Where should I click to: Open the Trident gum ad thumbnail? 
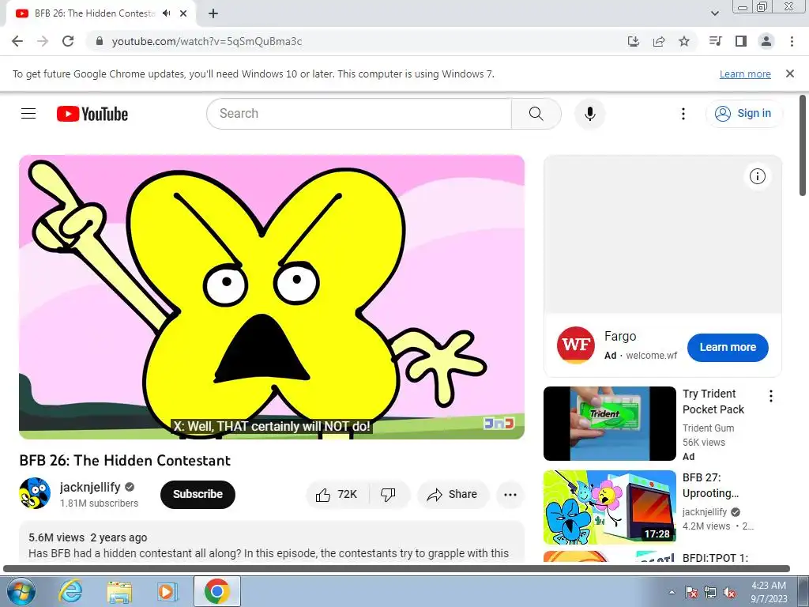pos(609,424)
